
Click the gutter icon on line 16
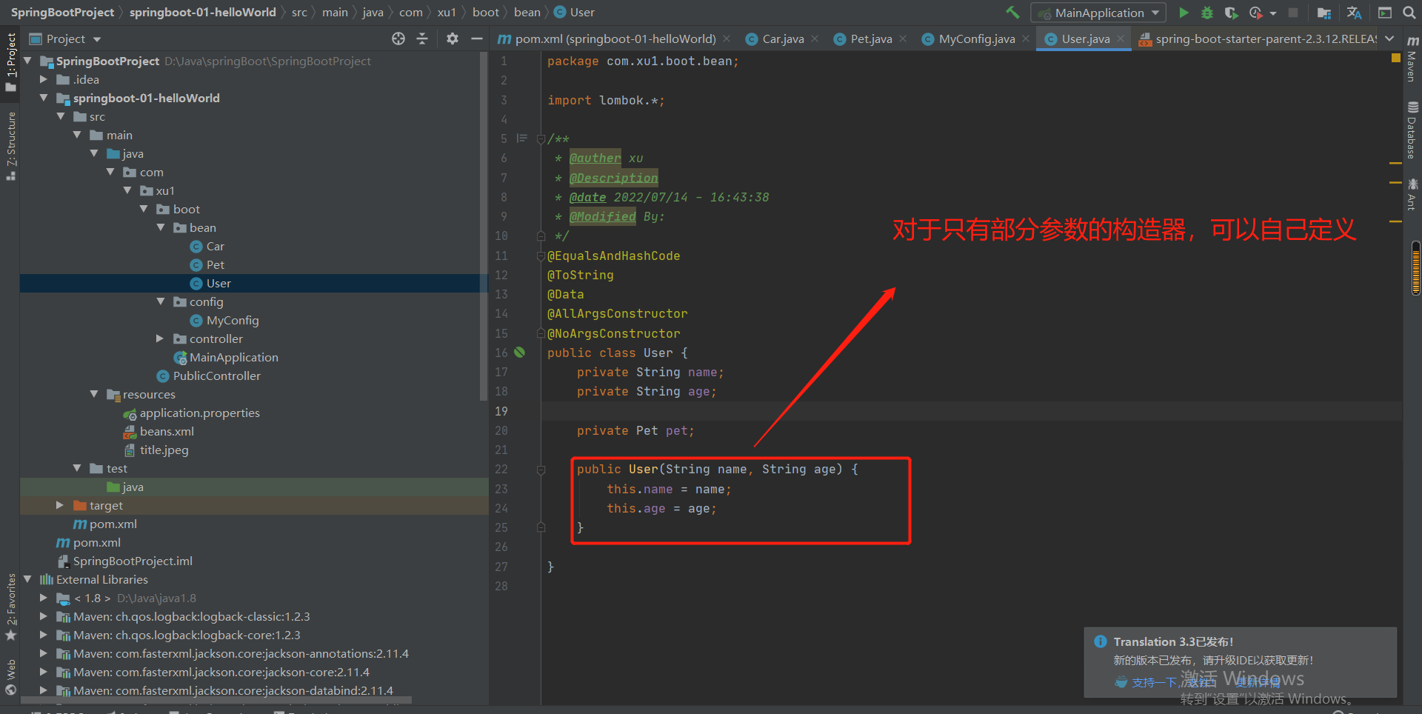tap(520, 353)
